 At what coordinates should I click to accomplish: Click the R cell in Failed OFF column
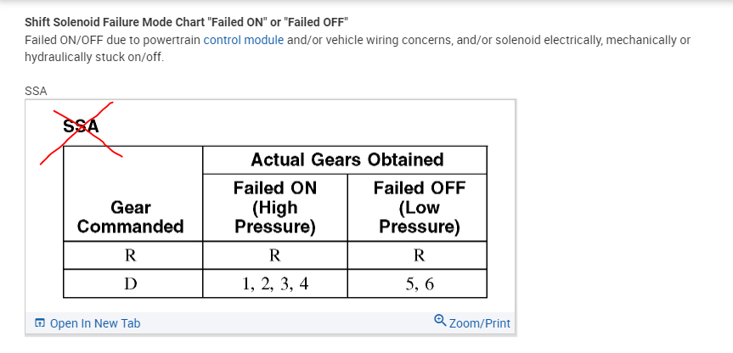418,255
